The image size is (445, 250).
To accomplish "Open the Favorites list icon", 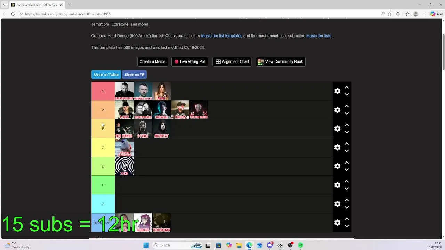I will (407, 14).
